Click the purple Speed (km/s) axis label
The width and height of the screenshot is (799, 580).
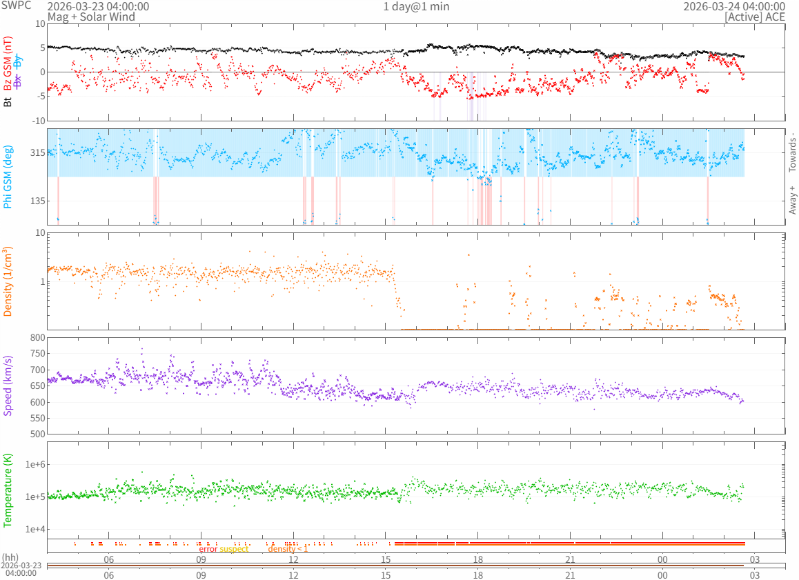click(8, 386)
